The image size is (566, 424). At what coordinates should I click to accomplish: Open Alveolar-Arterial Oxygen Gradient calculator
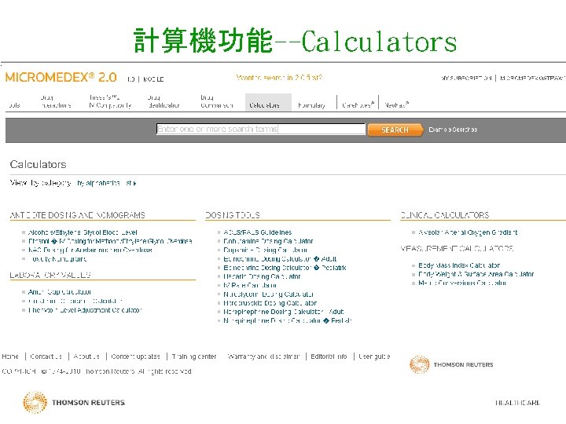468,232
